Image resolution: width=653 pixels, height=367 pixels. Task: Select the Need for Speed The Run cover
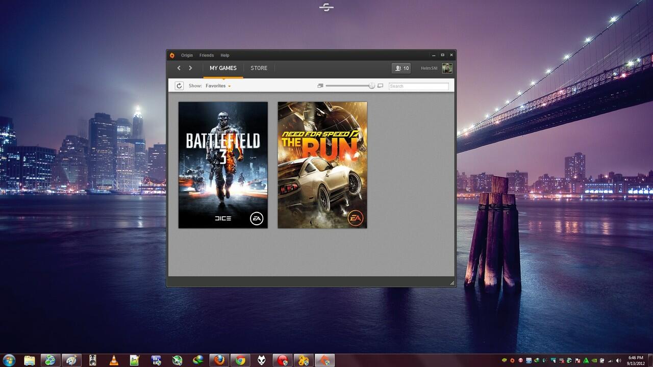(x=322, y=165)
